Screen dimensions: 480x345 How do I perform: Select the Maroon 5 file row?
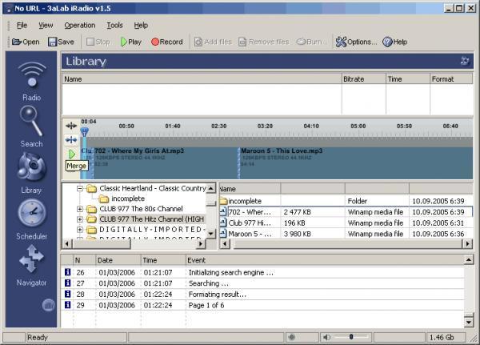(x=346, y=234)
